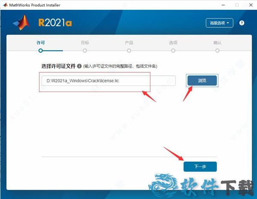Open the 选项 step label
257x199 pixels.
click(x=173, y=43)
